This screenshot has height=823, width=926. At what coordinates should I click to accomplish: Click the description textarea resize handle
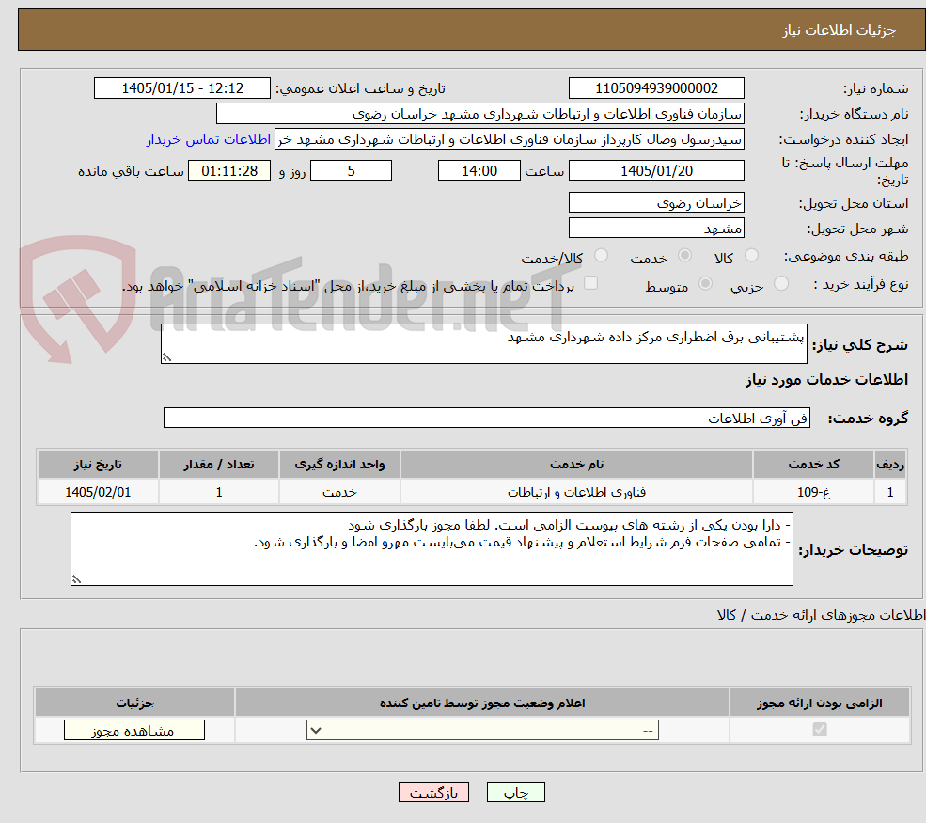coord(166,357)
